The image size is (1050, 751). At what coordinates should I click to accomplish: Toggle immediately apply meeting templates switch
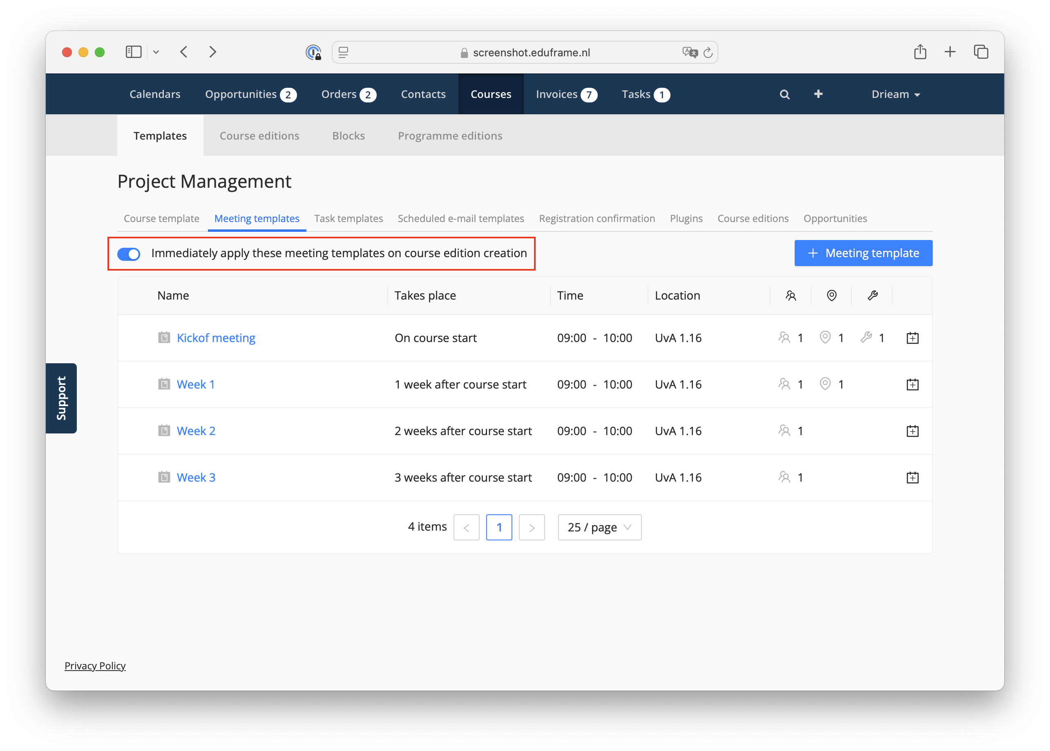coord(129,254)
